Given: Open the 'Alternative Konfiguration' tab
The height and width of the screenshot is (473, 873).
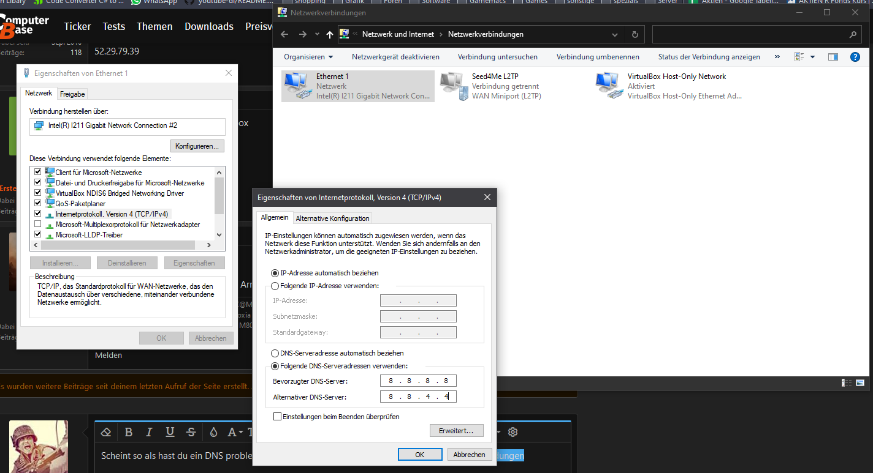Looking at the screenshot, I should coord(334,218).
